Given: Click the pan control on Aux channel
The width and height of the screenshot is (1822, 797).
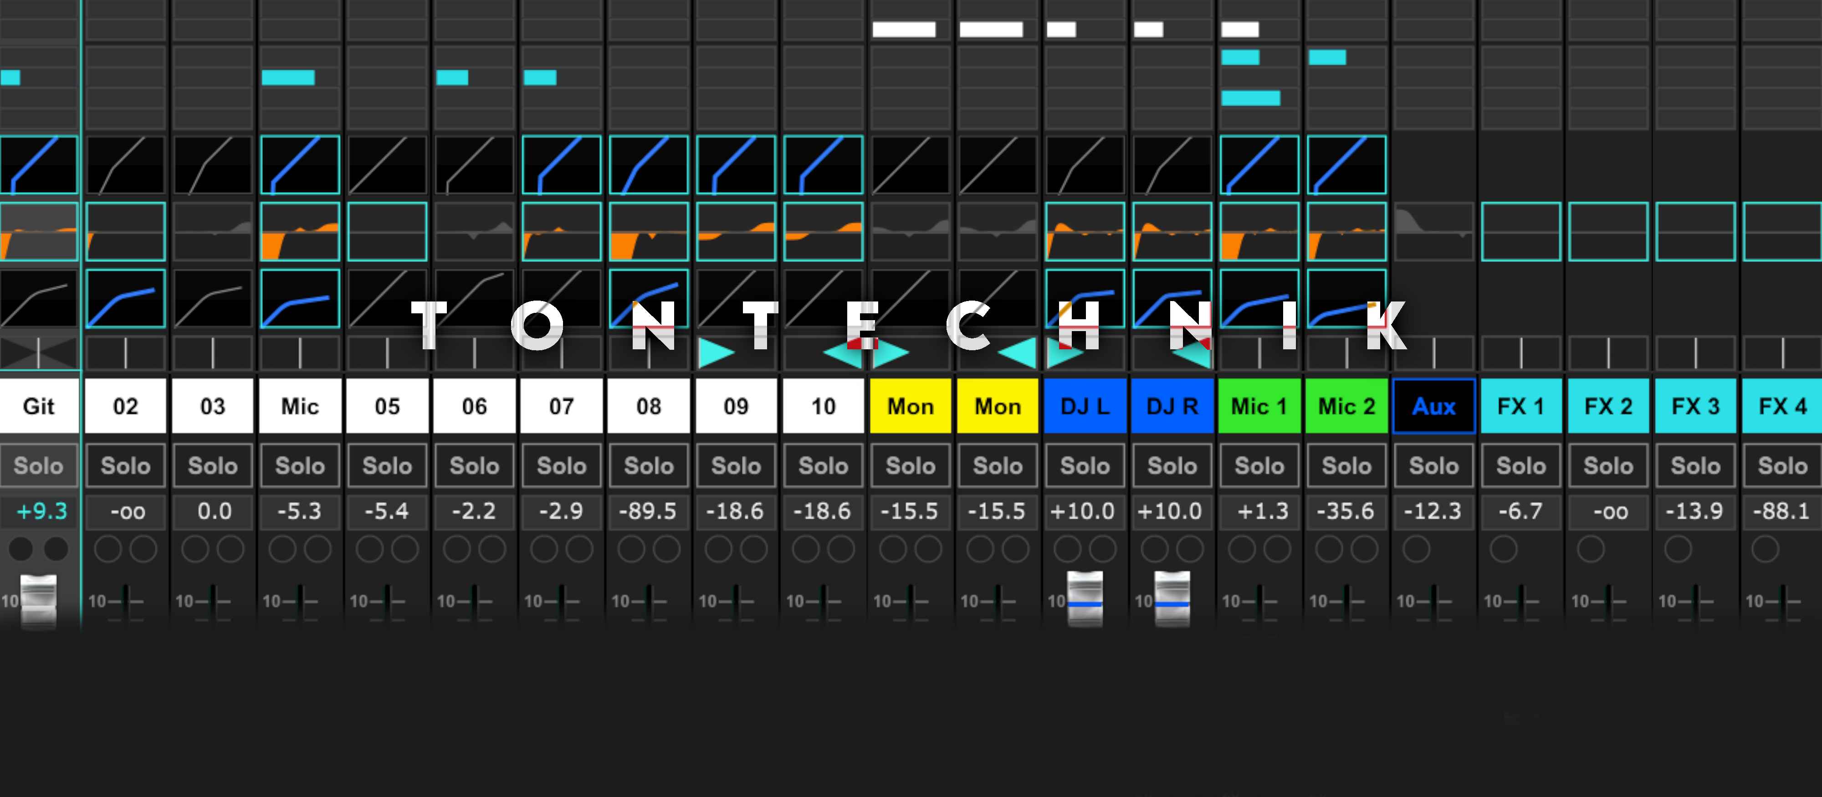Looking at the screenshot, I should (1434, 353).
